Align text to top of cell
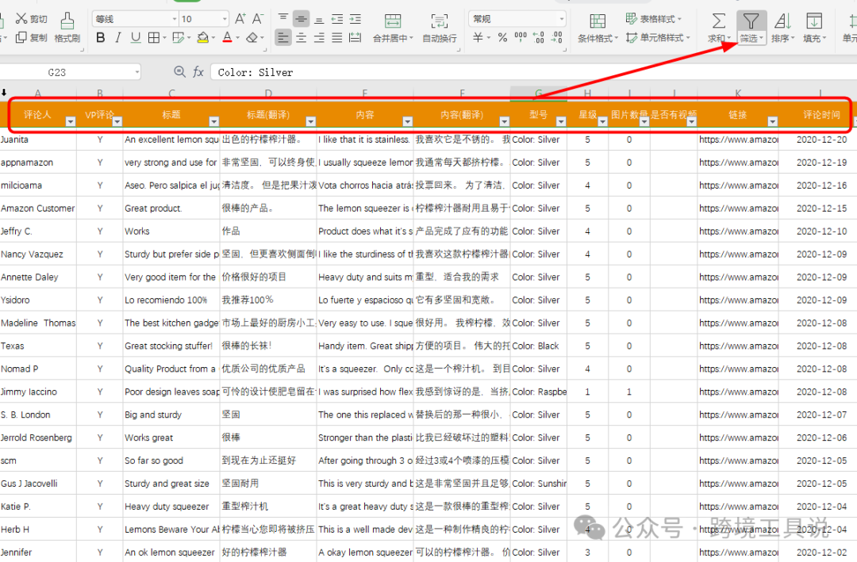The height and width of the screenshot is (562, 857). click(283, 18)
